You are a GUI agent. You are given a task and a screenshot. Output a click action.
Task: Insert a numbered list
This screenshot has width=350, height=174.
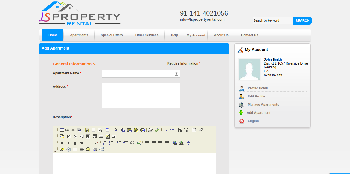point(105,143)
